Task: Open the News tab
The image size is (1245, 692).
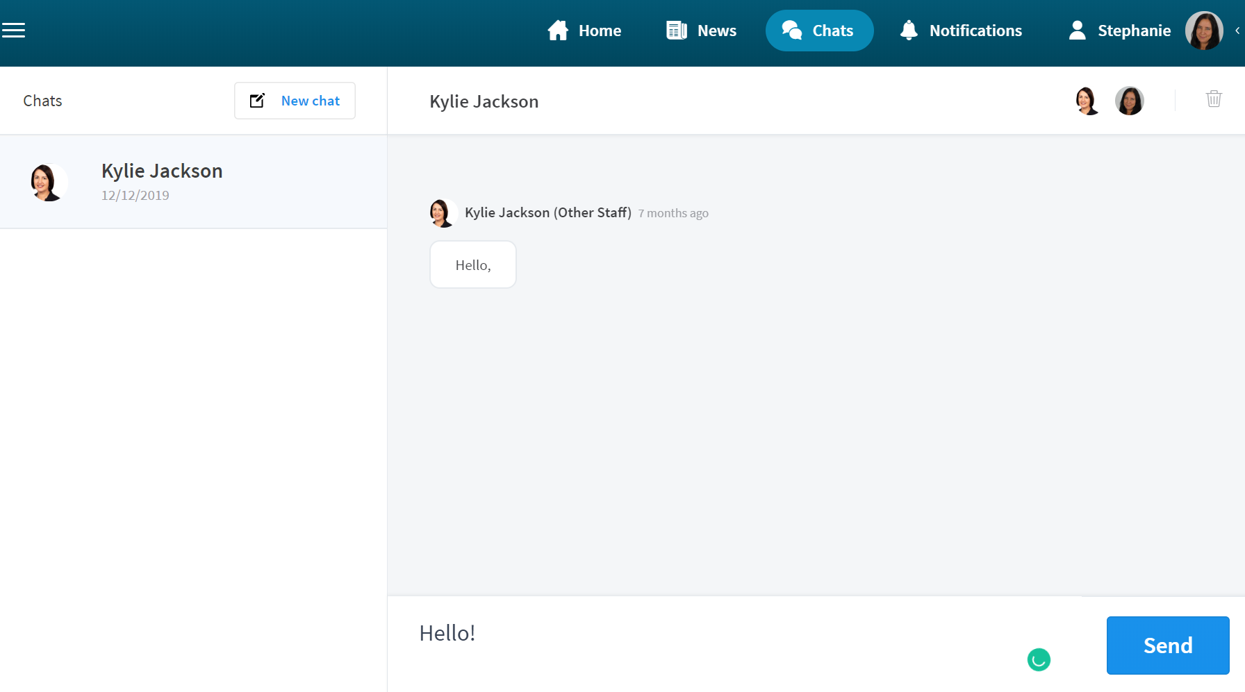Action: coord(701,31)
